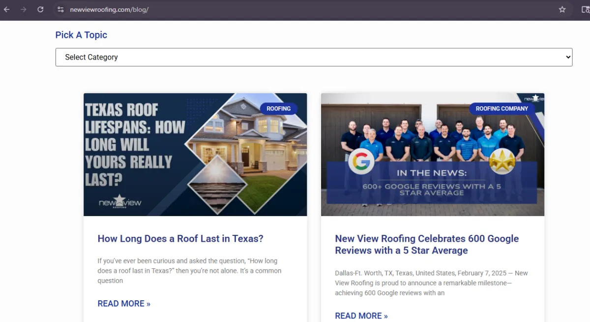Open 'New View Roofing Celebrates 600 Google Reviews' title
This screenshot has height=322, width=590.
coord(427,245)
